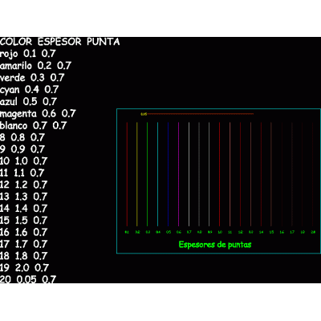Select the '12 1.2 0.7' row
This screenshot has width=321, height=321.
pyautogui.click(x=24, y=185)
